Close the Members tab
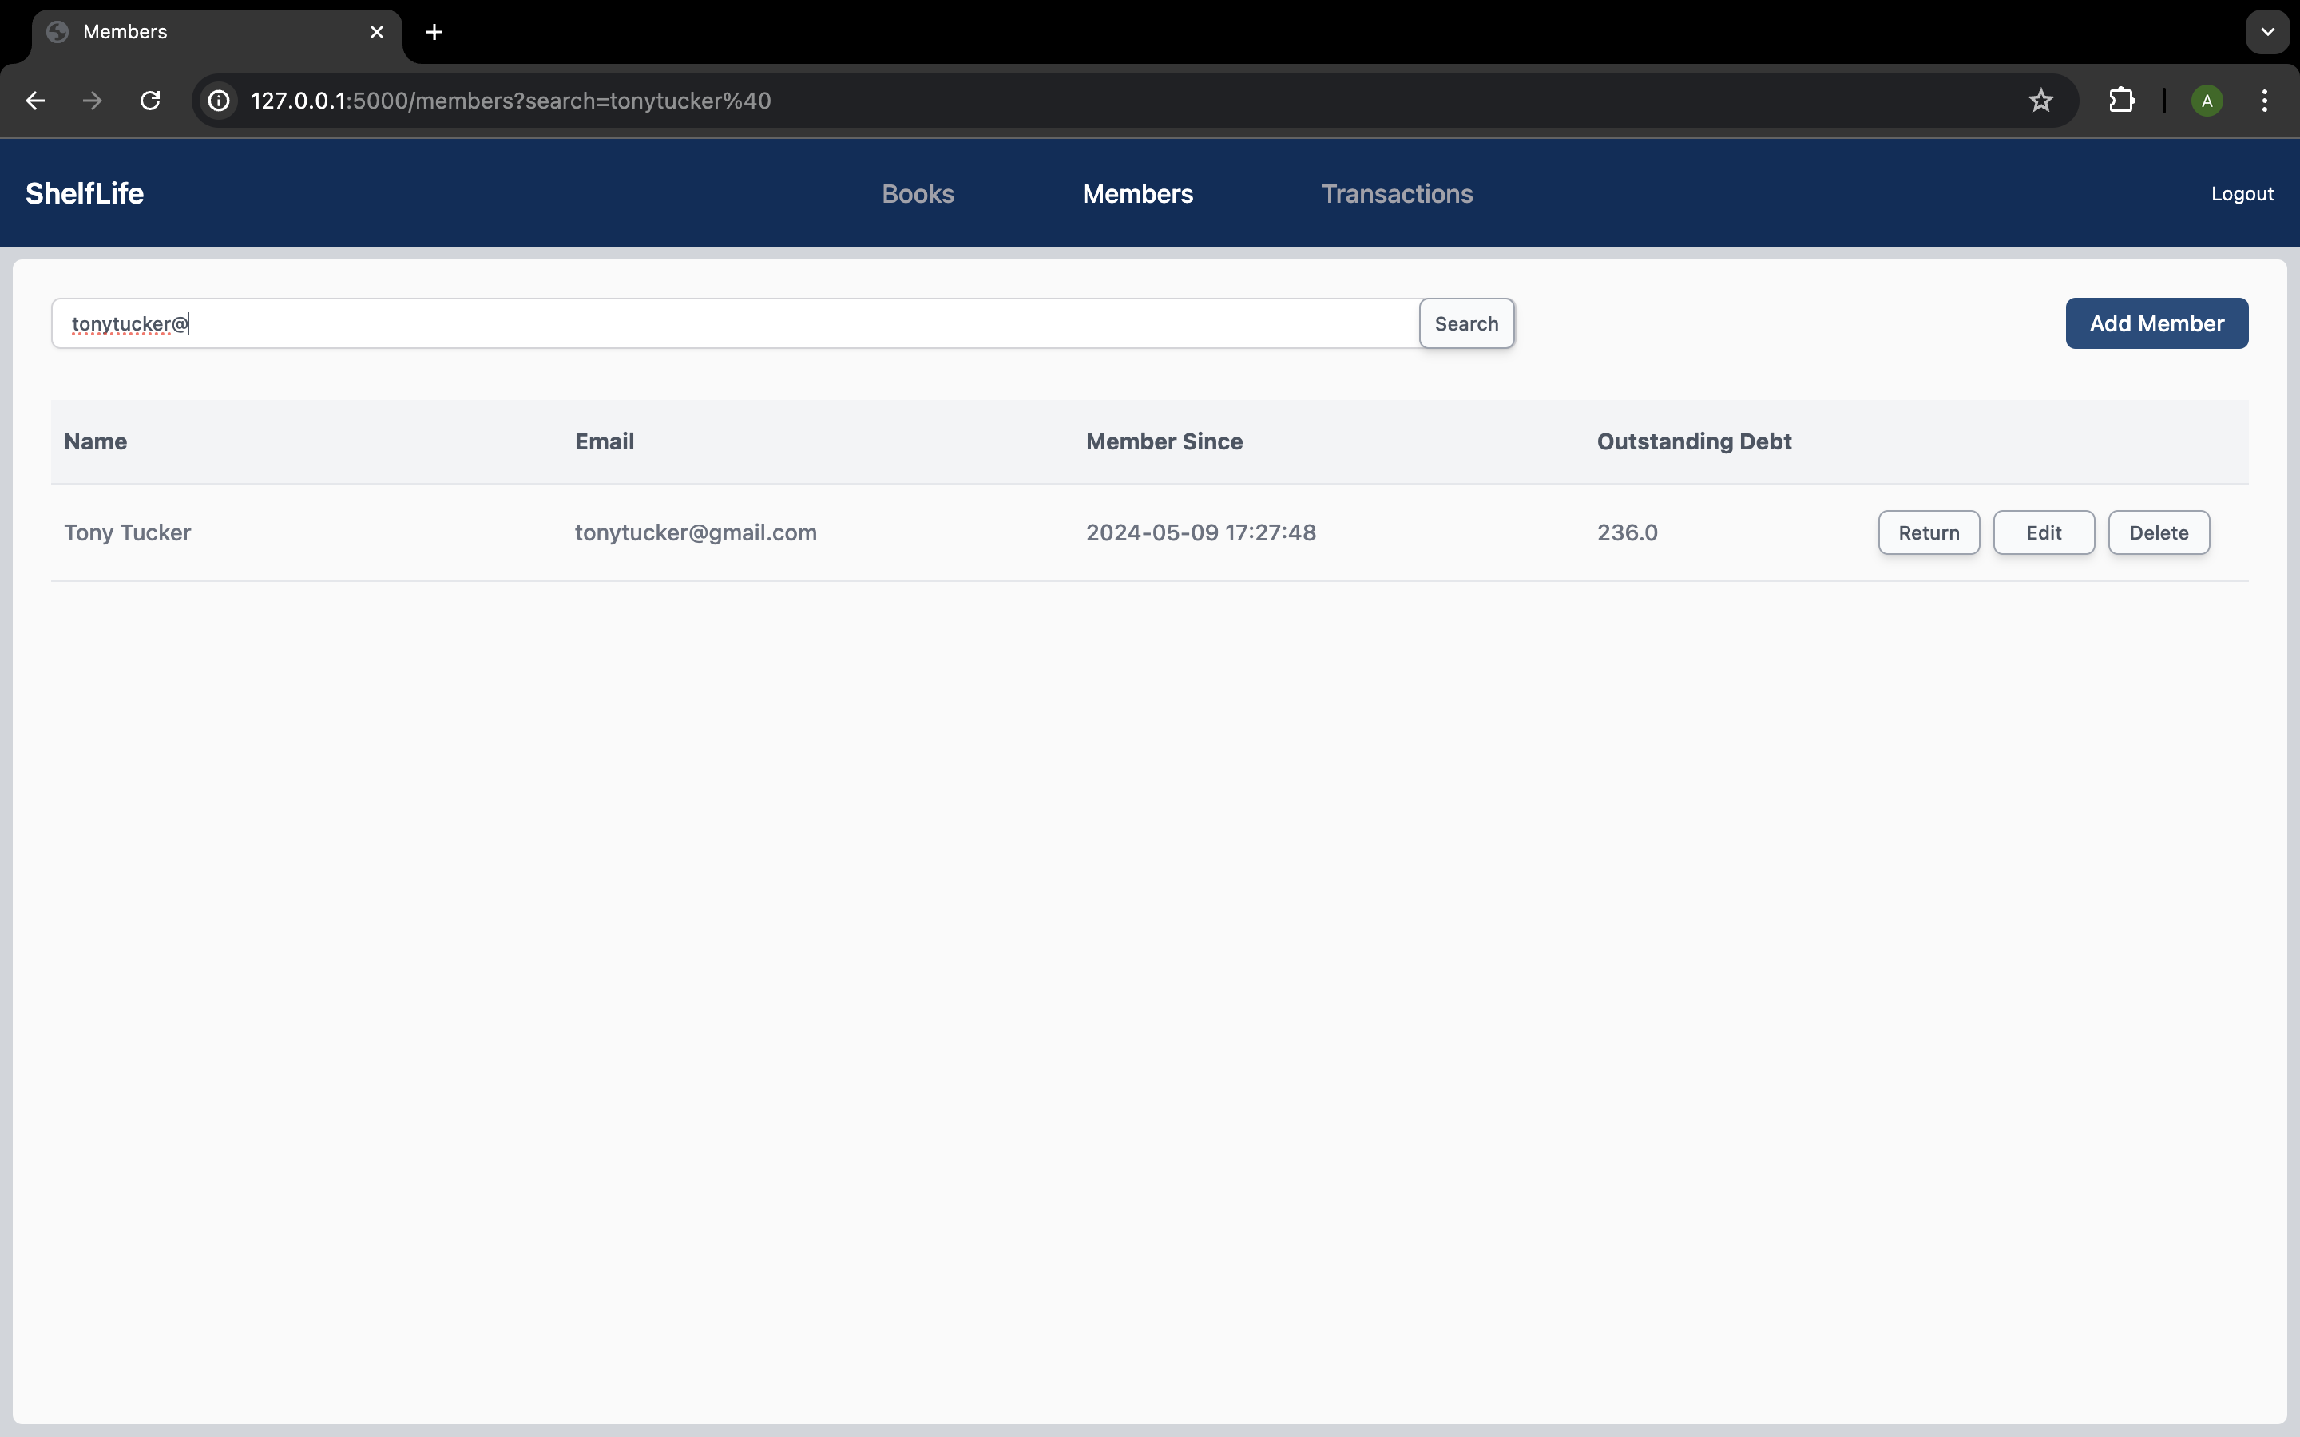The image size is (2300, 1437). coord(377,32)
